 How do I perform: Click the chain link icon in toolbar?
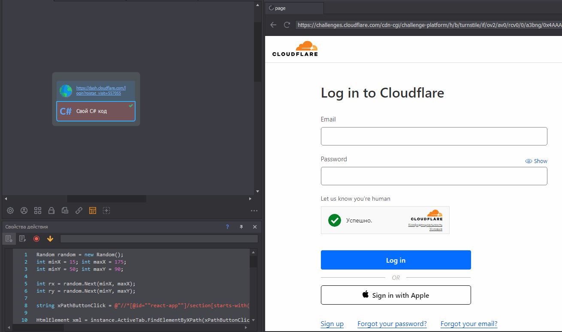pyautogui.click(x=79, y=210)
